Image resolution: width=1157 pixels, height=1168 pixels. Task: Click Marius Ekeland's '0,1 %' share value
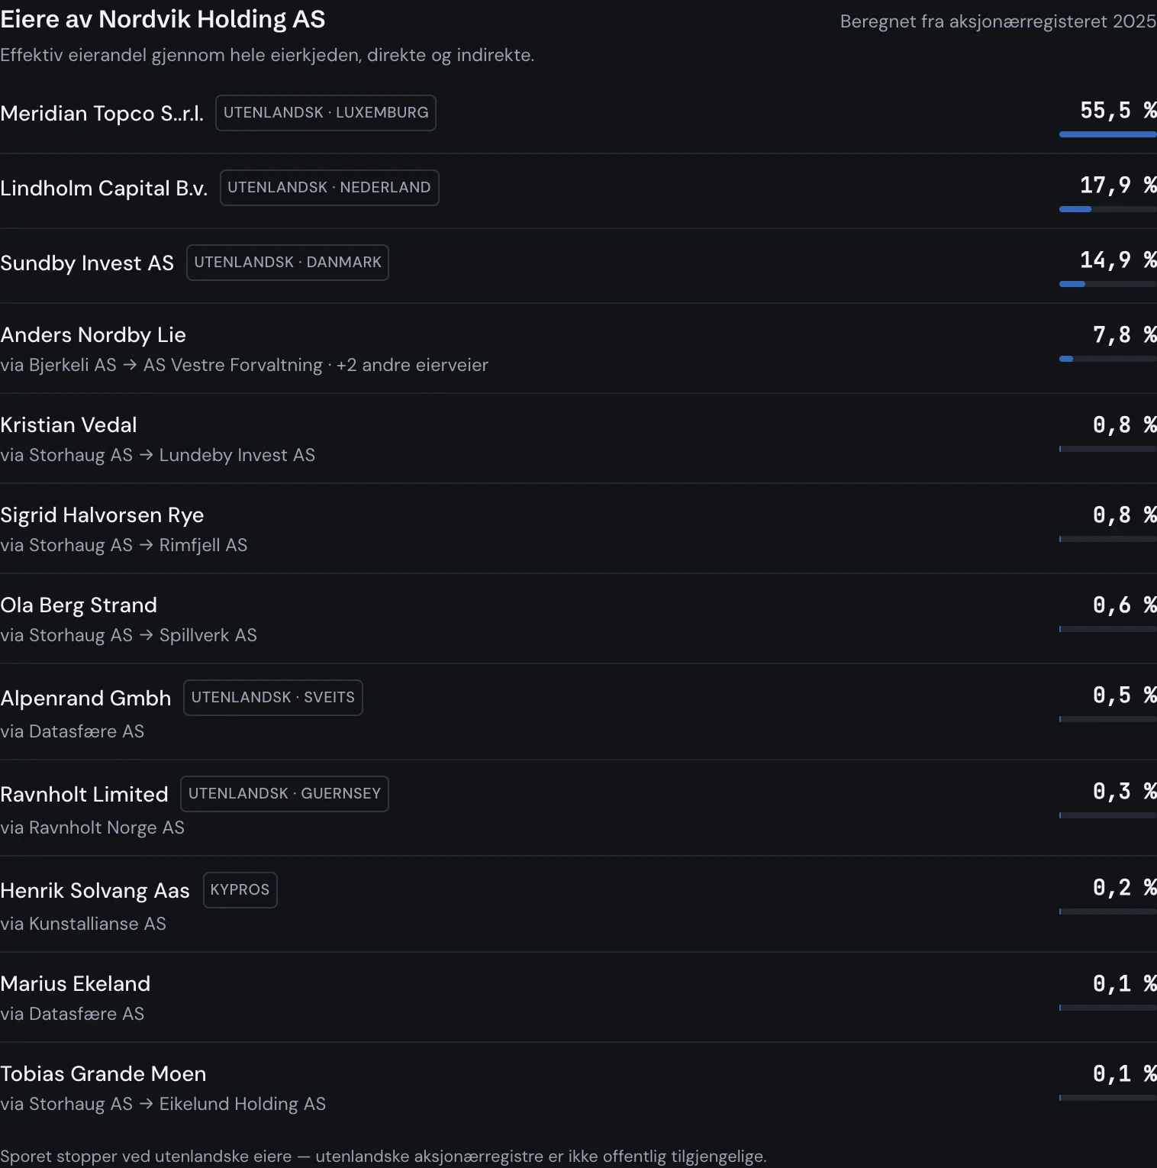[x=1125, y=984]
